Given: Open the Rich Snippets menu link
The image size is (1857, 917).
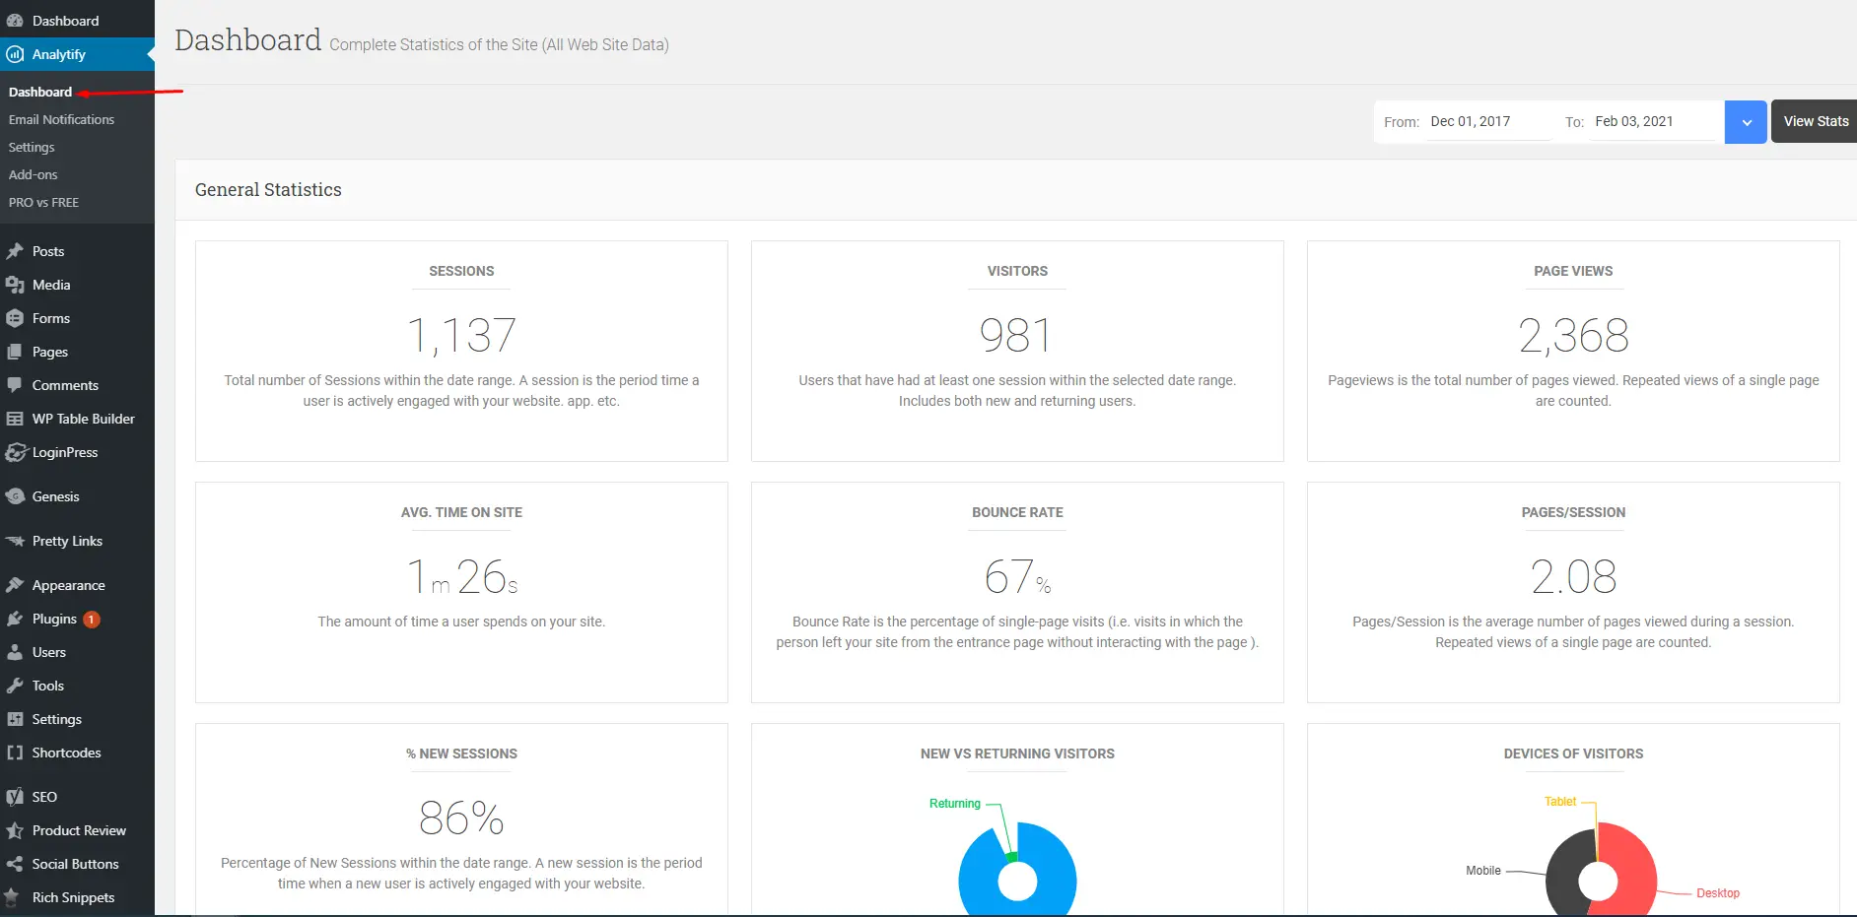Looking at the screenshot, I should (73, 897).
